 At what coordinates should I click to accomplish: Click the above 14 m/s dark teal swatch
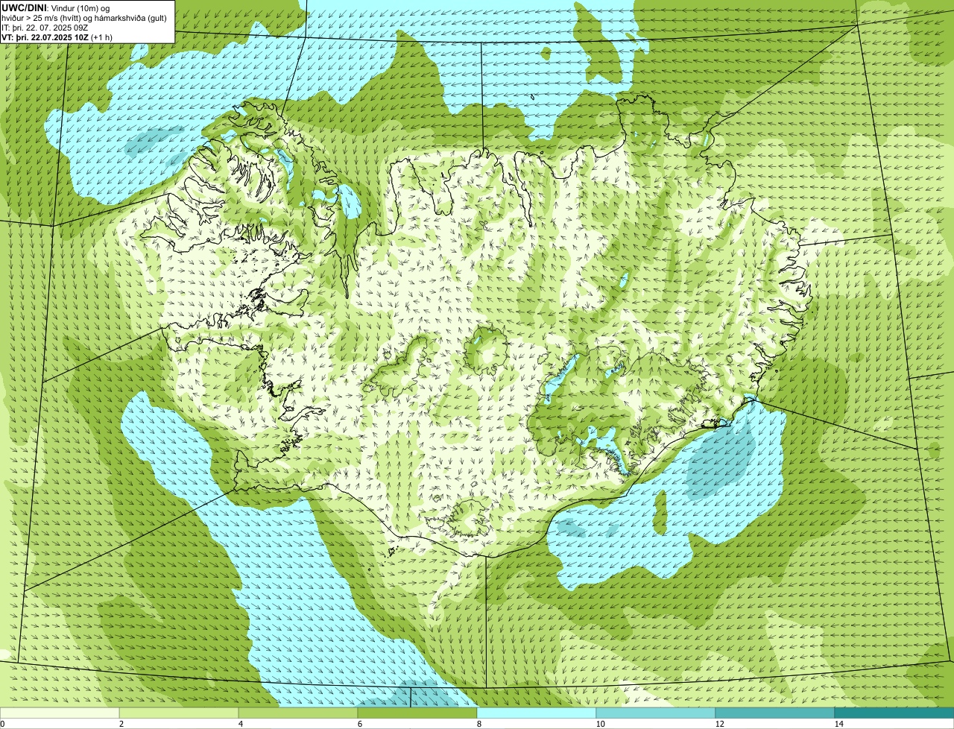coord(894,713)
